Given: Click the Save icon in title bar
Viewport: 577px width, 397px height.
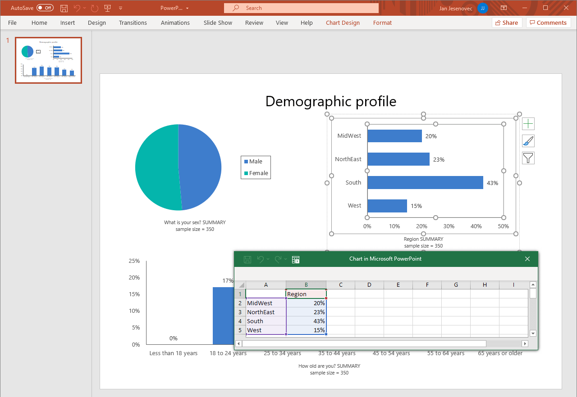Looking at the screenshot, I should [x=64, y=8].
